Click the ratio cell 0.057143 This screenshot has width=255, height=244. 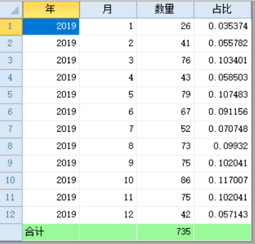tap(222, 215)
